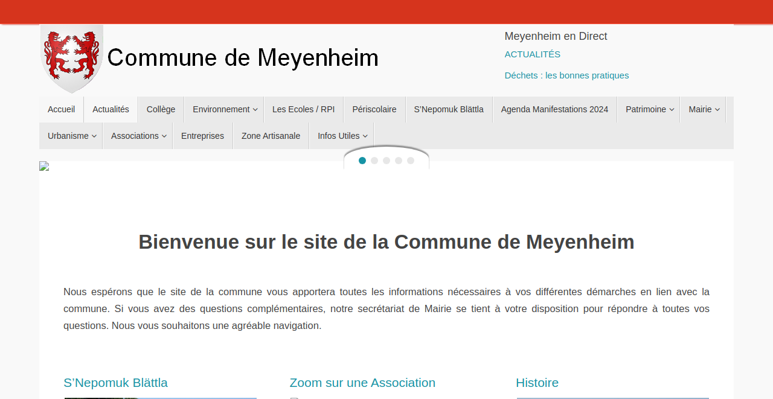Click the Meyenheim en Direct heading
773x399 pixels.
556,36
